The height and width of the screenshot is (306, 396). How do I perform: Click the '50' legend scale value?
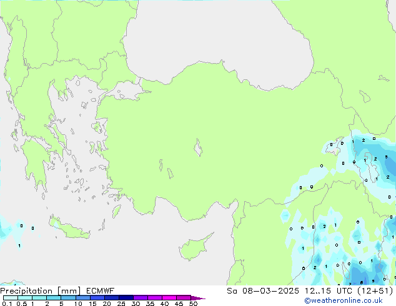coord(193,304)
